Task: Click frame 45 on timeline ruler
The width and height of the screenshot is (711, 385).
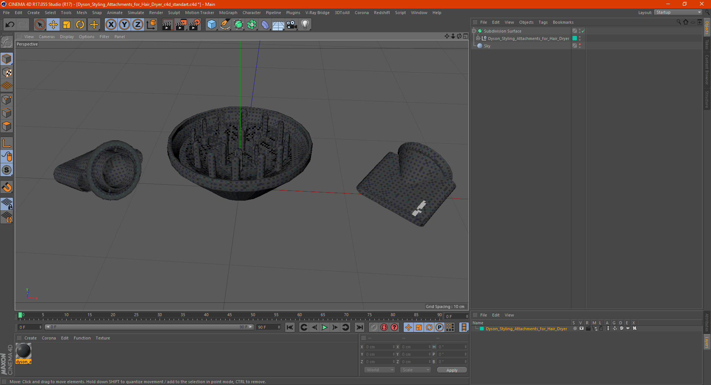Action: click(x=230, y=315)
